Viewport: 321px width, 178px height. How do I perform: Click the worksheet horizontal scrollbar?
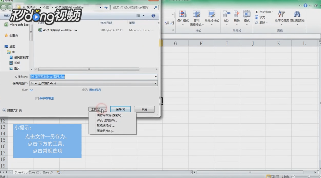[250, 172]
